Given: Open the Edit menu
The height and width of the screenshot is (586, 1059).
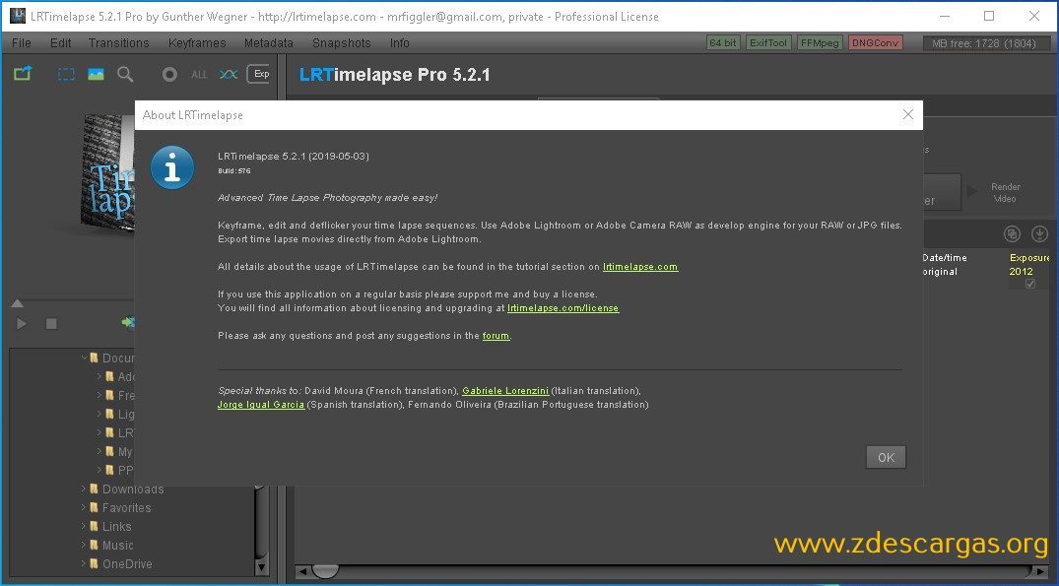Looking at the screenshot, I should (60, 42).
